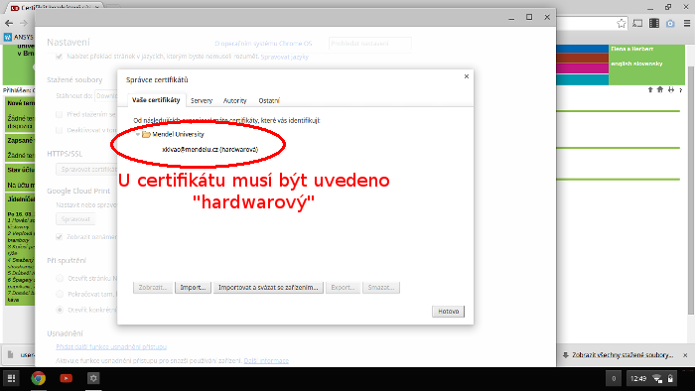Click the Zobrazit... button

pos(153,288)
